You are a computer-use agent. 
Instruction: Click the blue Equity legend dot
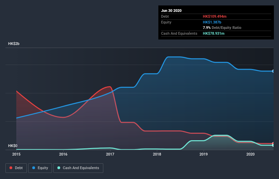pos(34,168)
